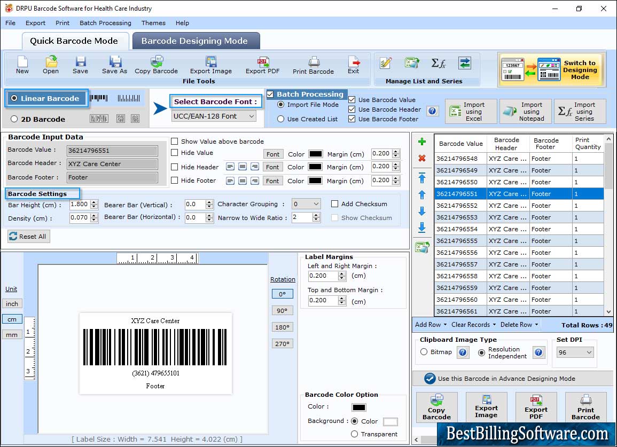Screen dimensions: 617x447
Task: Click the help icon next to Resolution Independent
Action: pos(538,352)
